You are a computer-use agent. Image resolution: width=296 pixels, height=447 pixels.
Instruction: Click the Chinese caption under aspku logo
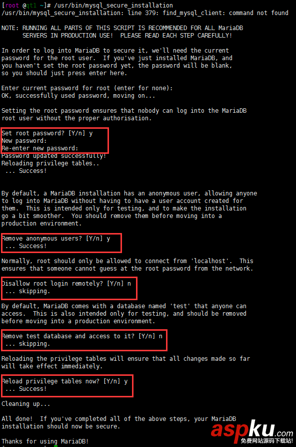[x=266, y=440]
